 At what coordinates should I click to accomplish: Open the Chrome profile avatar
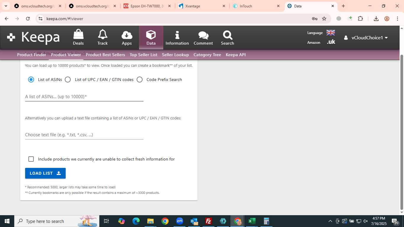tap(387, 19)
